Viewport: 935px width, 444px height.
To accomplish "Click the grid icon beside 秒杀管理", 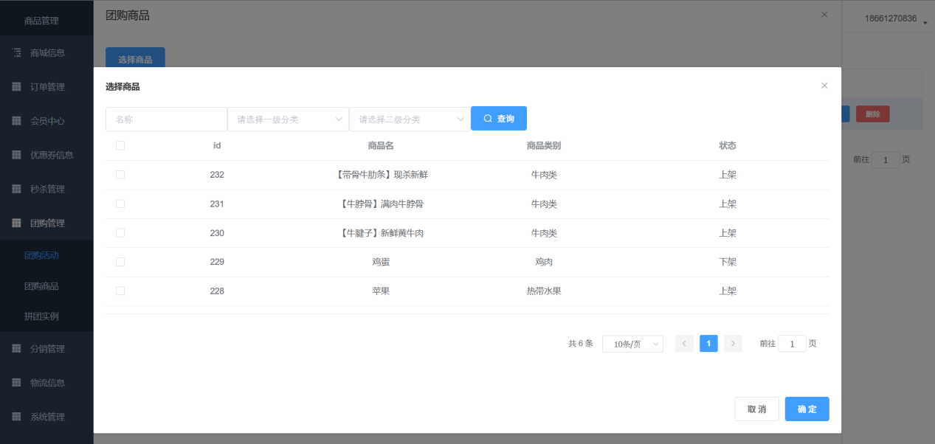I will click(16, 189).
